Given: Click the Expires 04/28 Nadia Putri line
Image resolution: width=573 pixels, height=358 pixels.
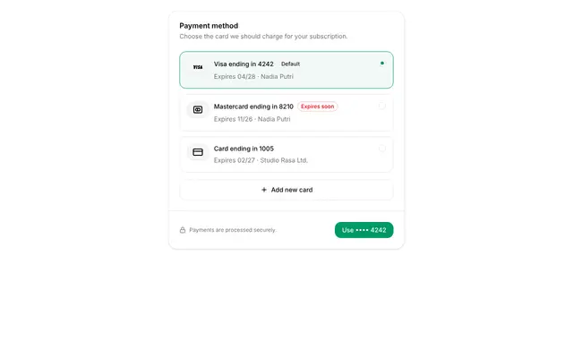Looking at the screenshot, I should pyautogui.click(x=253, y=76).
